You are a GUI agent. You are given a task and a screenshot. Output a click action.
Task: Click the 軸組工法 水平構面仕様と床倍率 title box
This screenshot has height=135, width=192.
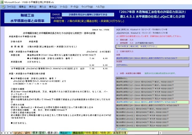pyautogui.click(x=27, y=18)
